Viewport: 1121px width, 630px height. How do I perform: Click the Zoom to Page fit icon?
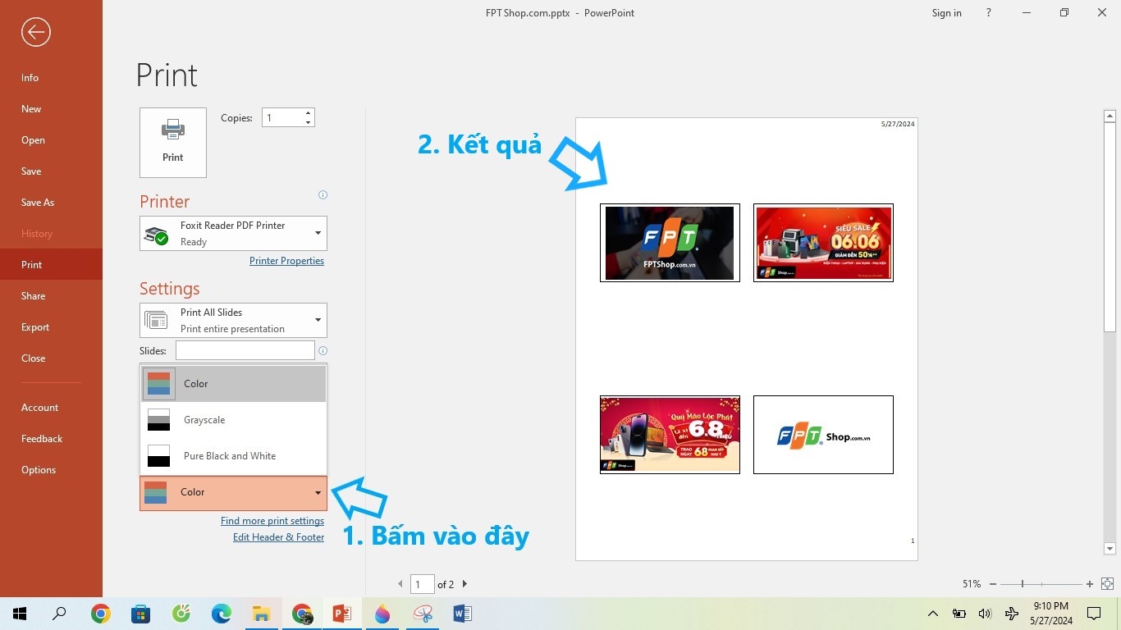point(1107,584)
